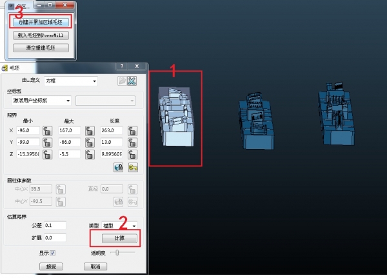Viewport: 387px width, 278px height.
Task: Click the yellow key unlock icon
Action: coord(133,168)
